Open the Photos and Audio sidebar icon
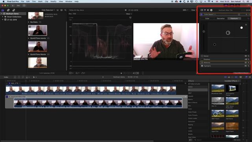 [8, 10]
